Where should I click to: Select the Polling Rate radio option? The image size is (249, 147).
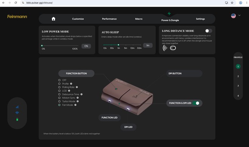(59, 87)
